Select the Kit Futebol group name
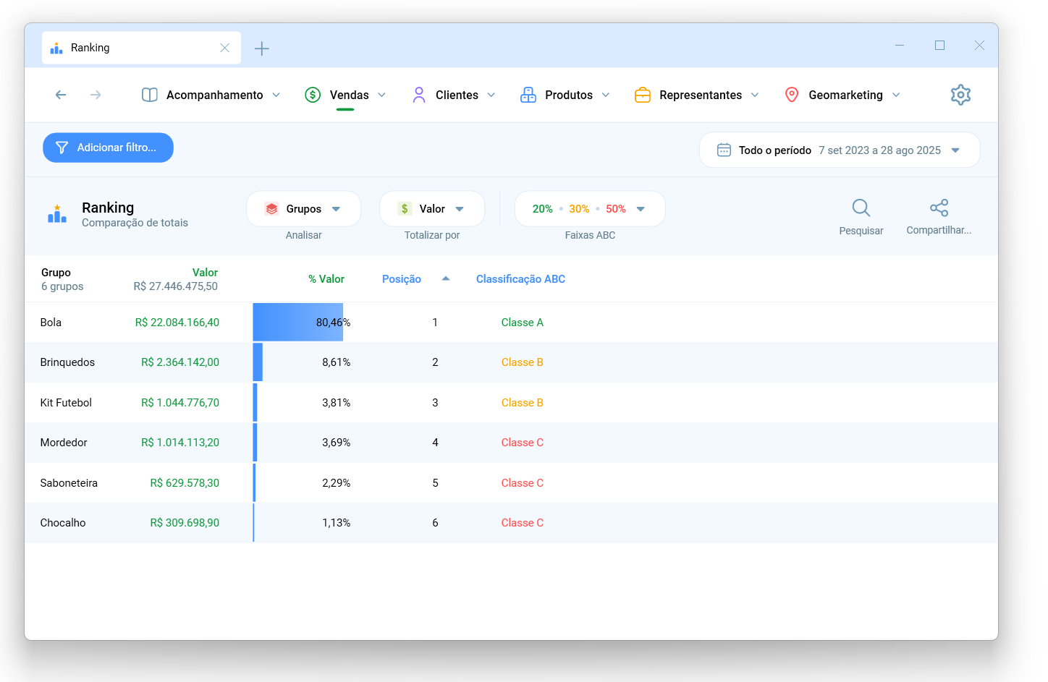This screenshot has width=1048, height=682. pos(66,403)
